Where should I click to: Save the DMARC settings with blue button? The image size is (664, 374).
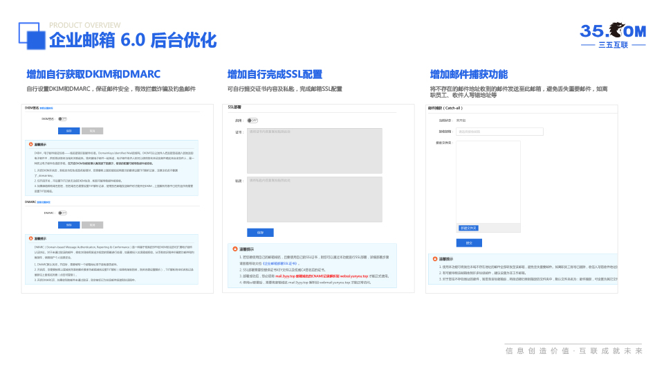(x=69, y=224)
